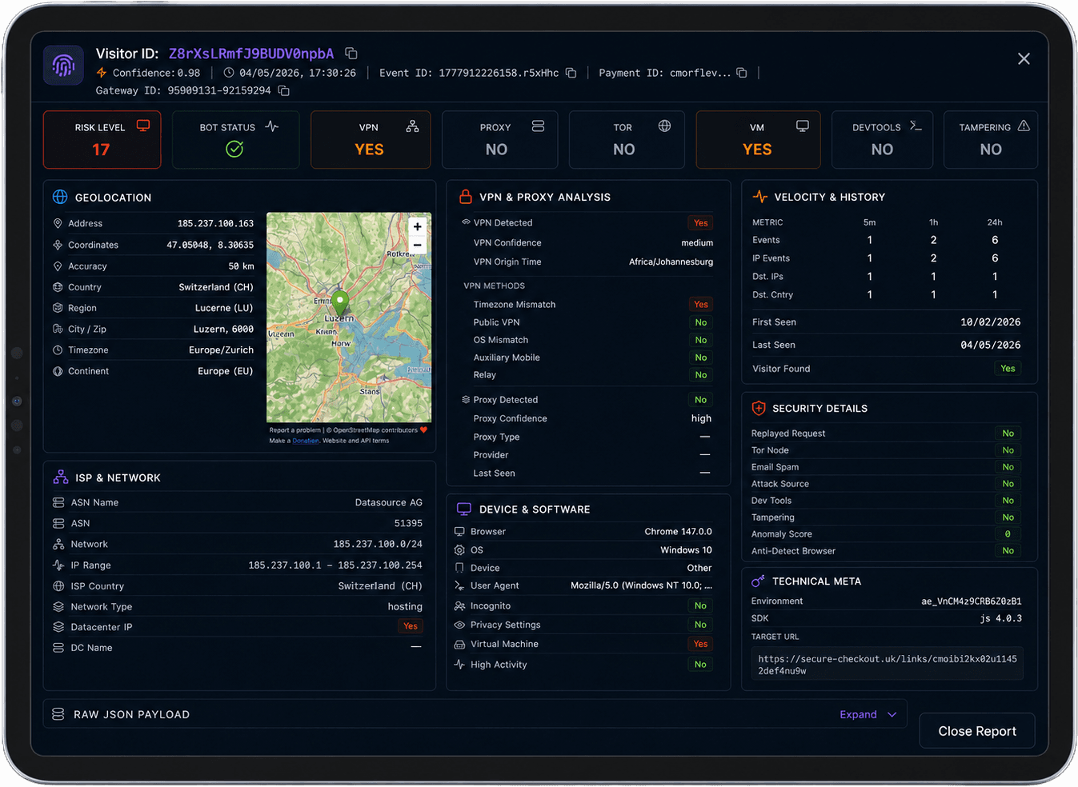The width and height of the screenshot is (1078, 787).
Task: Click the Close Report button
Action: coord(977,731)
